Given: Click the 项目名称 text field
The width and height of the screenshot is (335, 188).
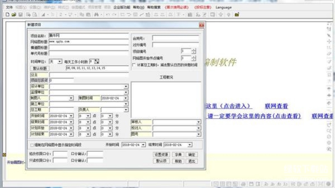Looking at the screenshot, I should [88, 36].
